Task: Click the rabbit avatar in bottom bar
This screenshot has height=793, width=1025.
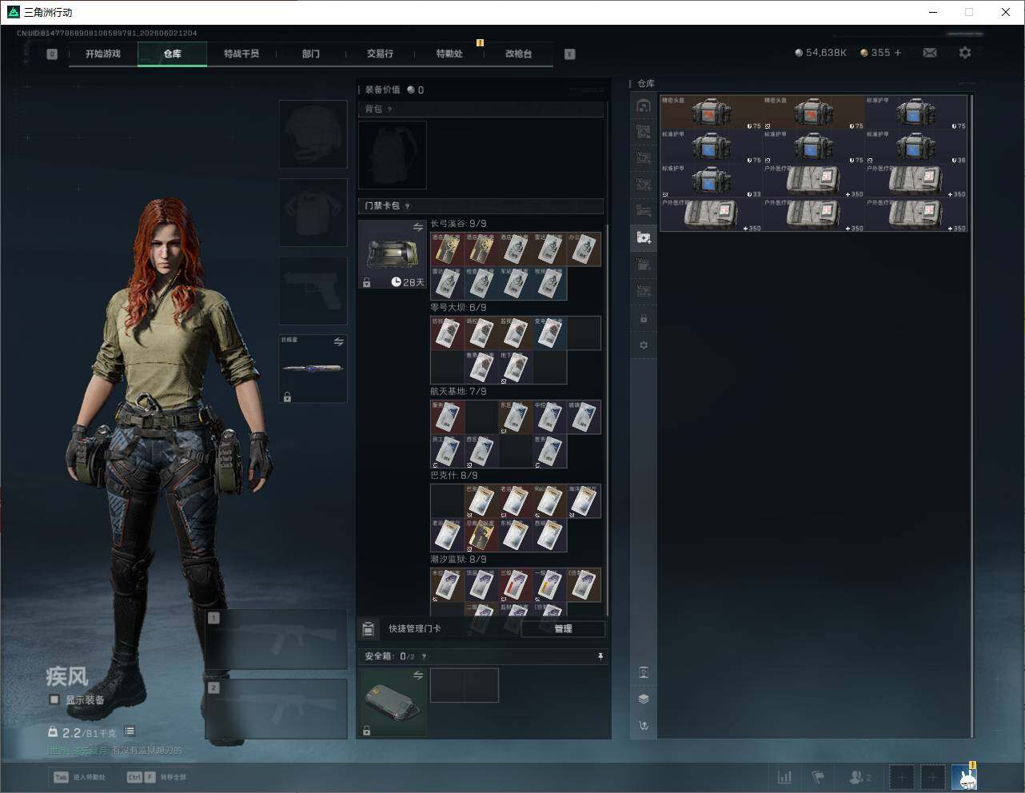Action: (x=964, y=777)
